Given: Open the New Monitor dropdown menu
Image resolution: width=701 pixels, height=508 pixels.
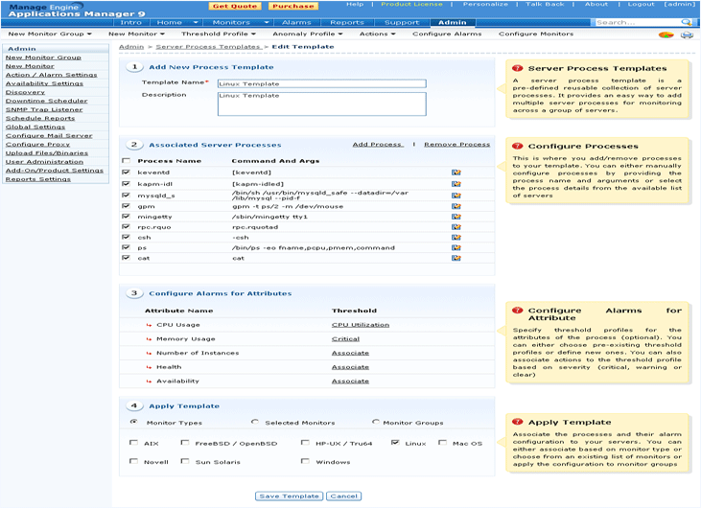Looking at the screenshot, I should (x=136, y=34).
